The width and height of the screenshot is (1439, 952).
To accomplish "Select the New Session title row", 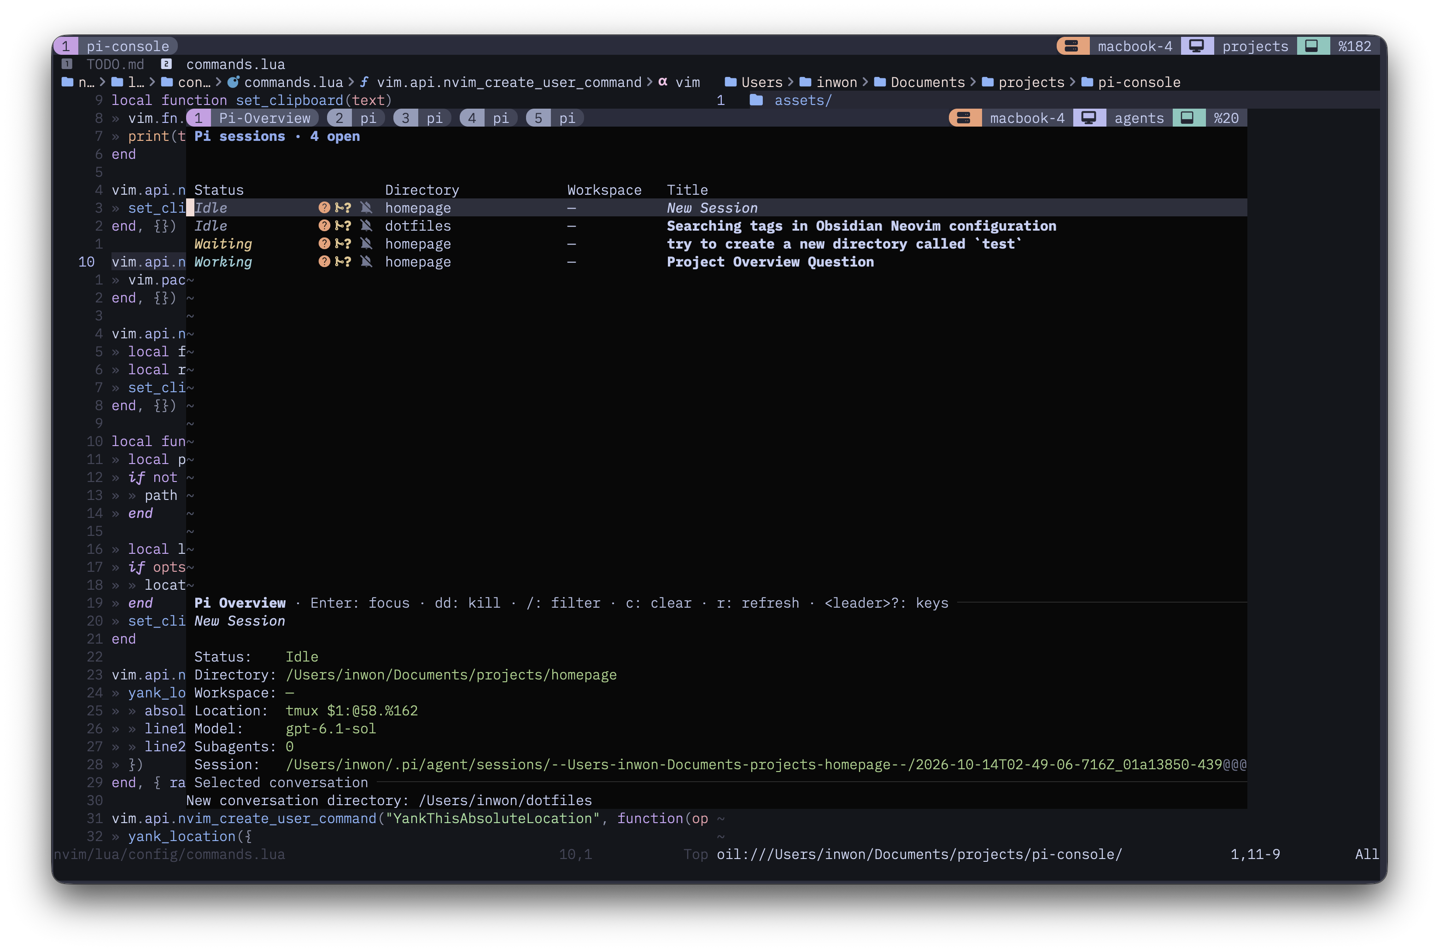I will 717,208.
